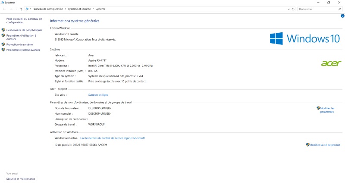
Task: Navigate to the Système et sécurité breadcrumb
Action: click(x=79, y=9)
